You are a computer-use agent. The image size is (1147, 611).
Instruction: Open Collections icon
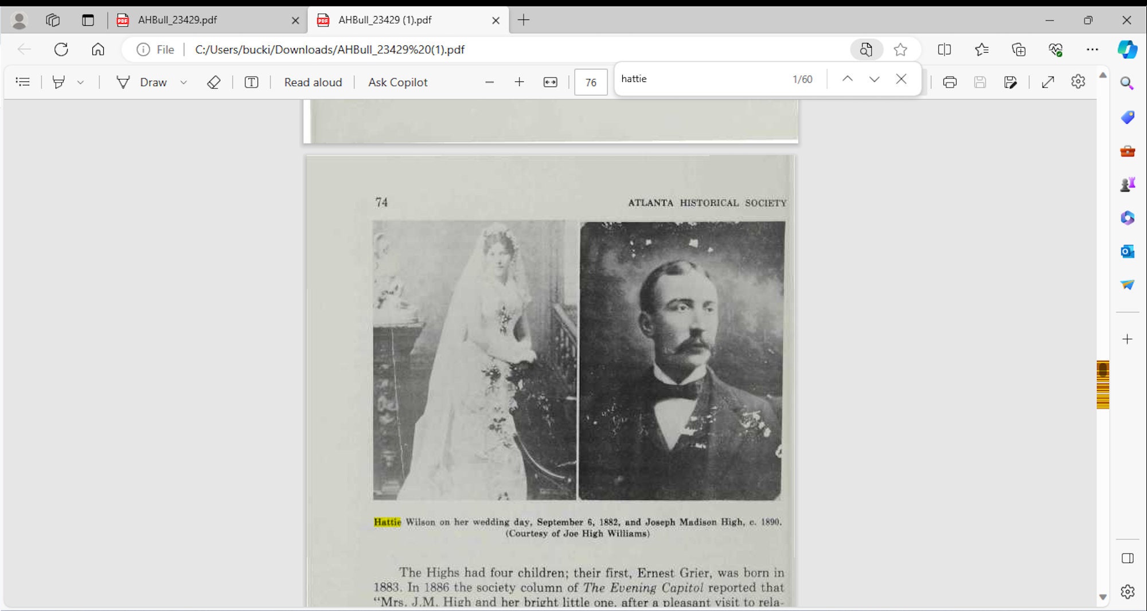[1019, 50]
